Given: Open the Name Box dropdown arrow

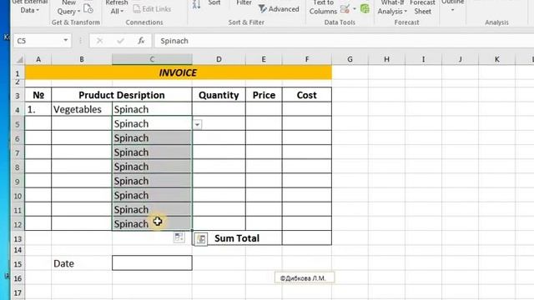Looking at the screenshot, I should click(65, 41).
